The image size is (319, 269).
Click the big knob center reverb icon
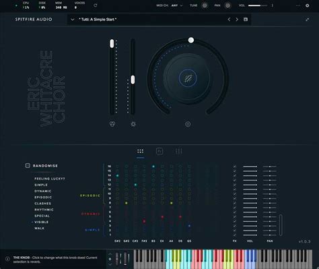[x=188, y=78]
